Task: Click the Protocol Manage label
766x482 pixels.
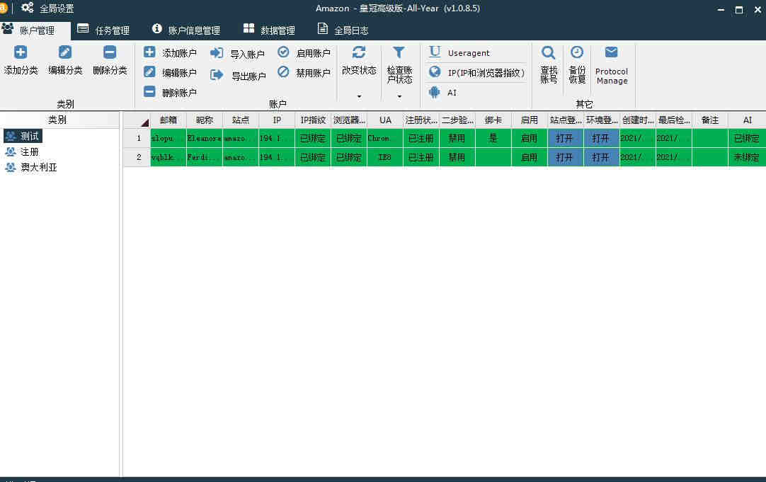Action: [612, 76]
